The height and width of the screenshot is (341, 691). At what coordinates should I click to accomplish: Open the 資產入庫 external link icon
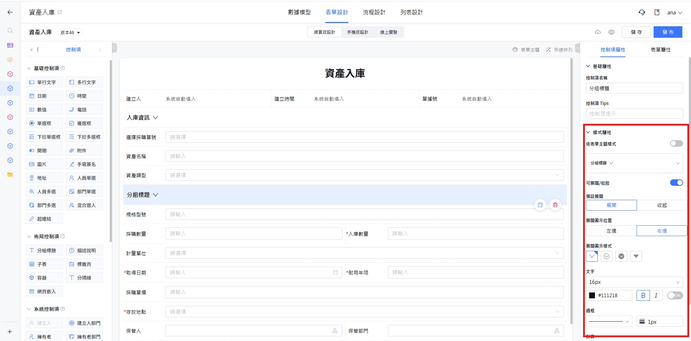pos(60,12)
